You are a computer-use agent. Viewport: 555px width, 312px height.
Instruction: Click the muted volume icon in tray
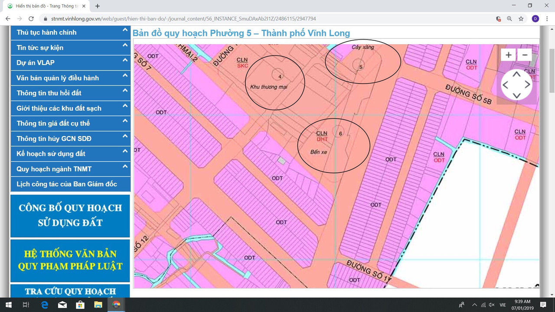(492, 305)
